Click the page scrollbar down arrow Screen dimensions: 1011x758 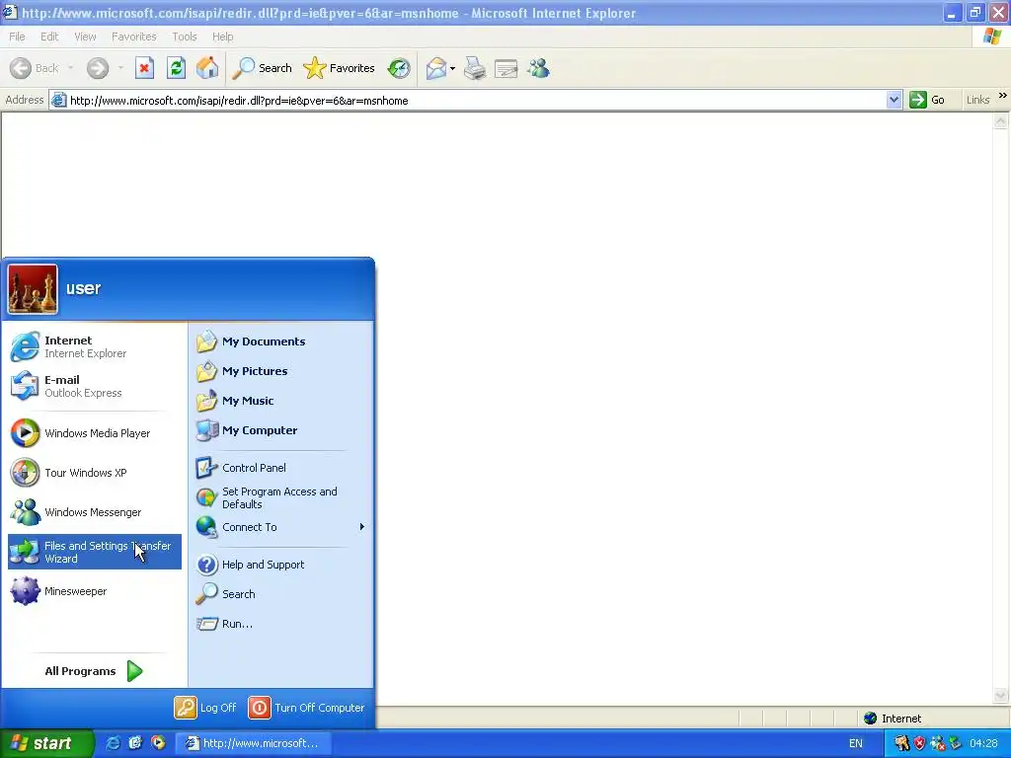coord(1001,695)
